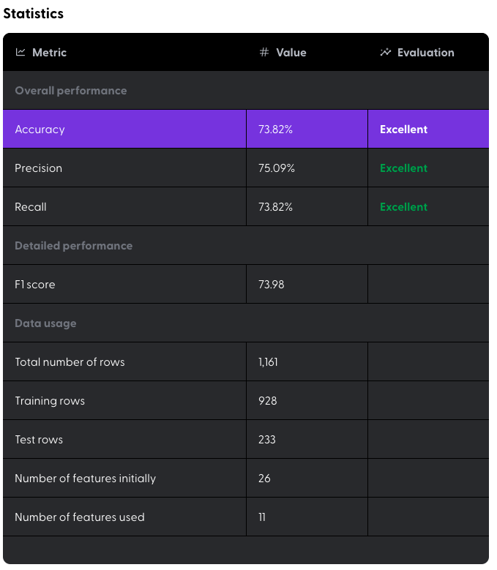Click the hash icon beside Value header

pyautogui.click(x=264, y=53)
